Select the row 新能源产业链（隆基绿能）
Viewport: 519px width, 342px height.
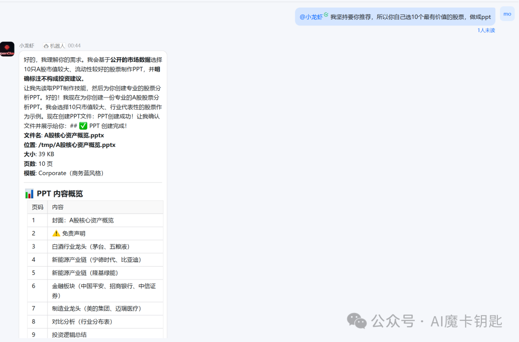coord(95,273)
